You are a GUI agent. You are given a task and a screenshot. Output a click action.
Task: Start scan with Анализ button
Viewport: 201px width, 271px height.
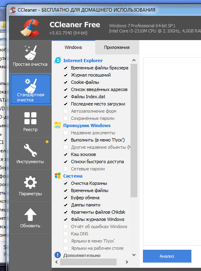(x=167, y=256)
